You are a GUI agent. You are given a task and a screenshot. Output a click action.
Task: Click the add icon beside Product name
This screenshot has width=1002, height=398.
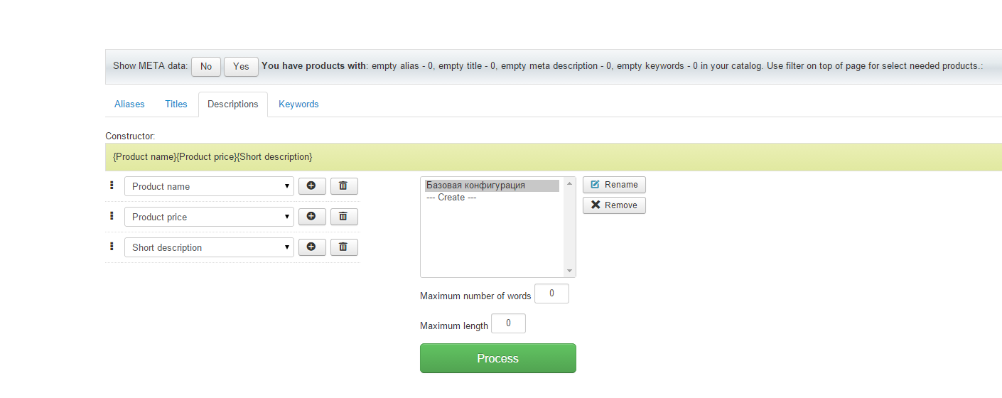coord(311,186)
